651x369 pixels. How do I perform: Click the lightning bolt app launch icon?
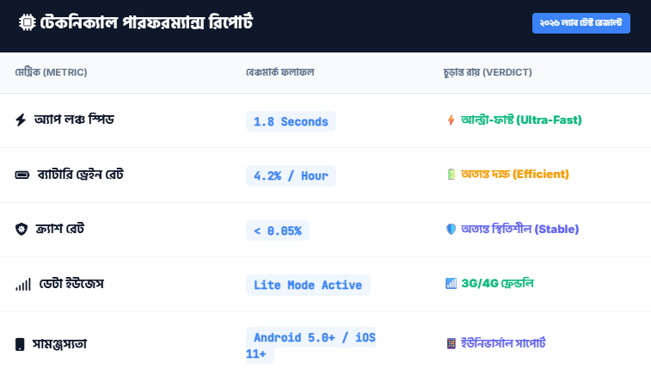[21, 120]
